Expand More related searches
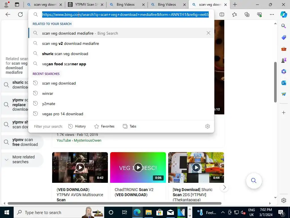 click(x=22, y=160)
